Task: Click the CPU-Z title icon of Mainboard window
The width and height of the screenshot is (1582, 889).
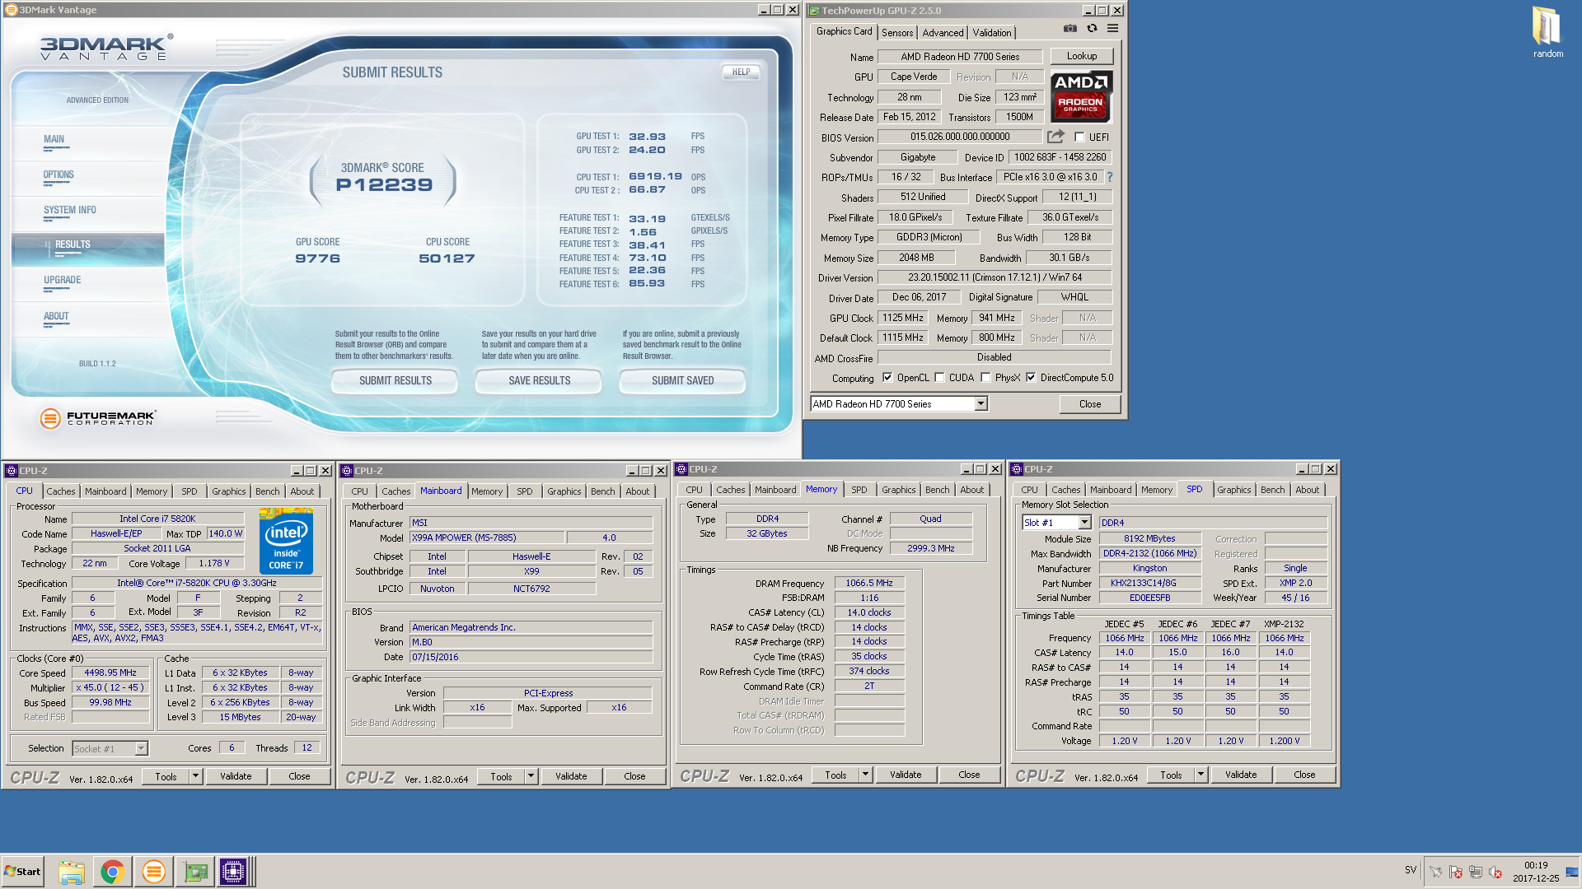Action: pos(347,471)
